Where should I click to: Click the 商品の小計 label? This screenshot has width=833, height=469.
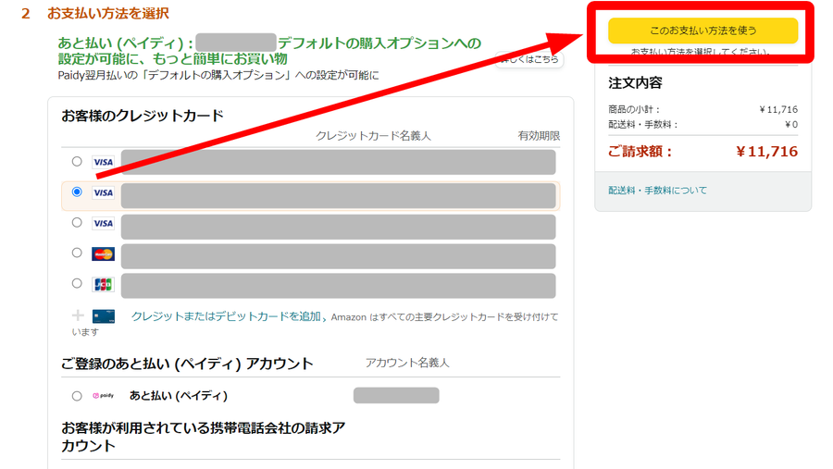tap(634, 109)
